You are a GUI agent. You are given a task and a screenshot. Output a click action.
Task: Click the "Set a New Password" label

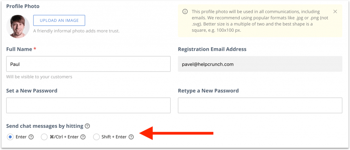32,91
